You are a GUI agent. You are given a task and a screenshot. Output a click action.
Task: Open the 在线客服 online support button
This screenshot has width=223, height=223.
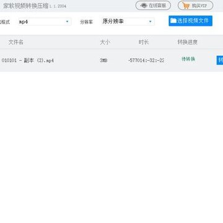coord(153,6)
